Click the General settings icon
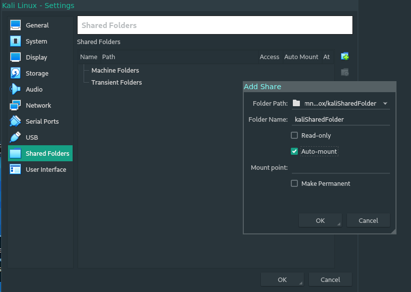 tap(16, 25)
